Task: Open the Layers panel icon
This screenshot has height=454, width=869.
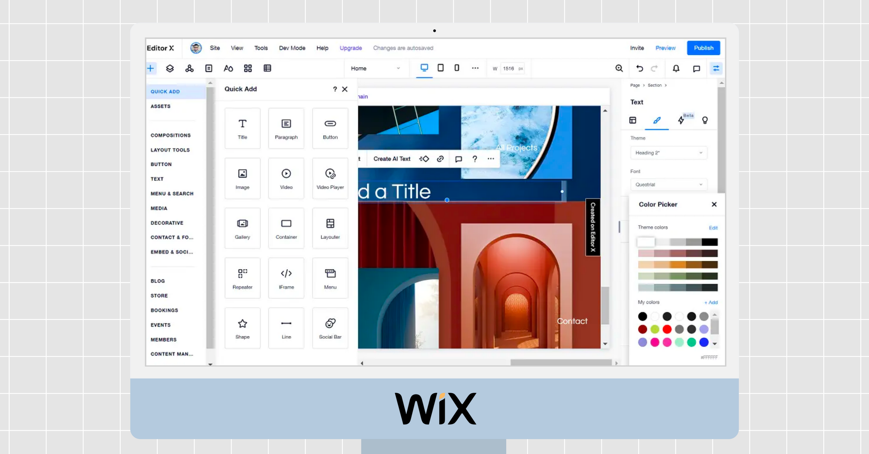Action: [170, 68]
